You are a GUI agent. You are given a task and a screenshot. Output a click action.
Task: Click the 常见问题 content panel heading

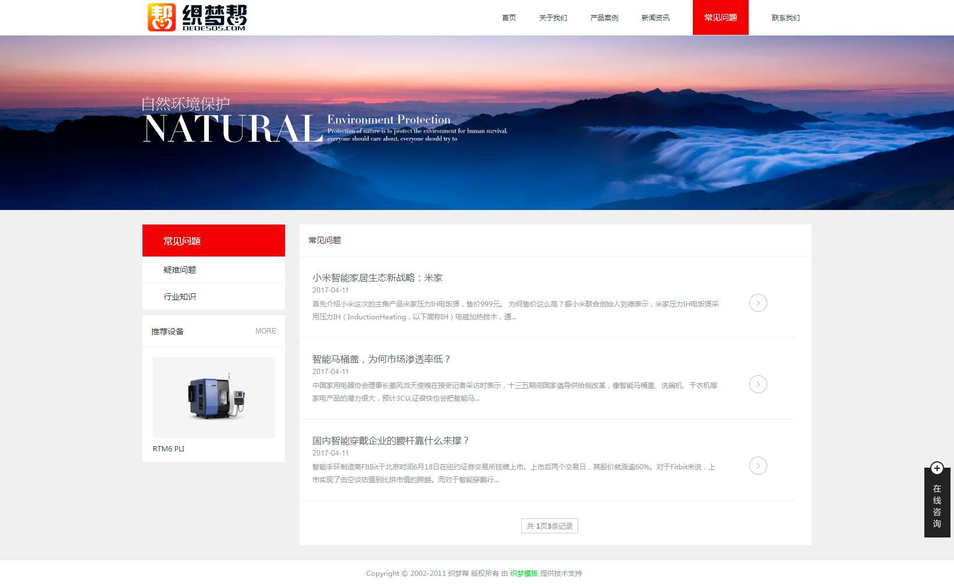(x=325, y=240)
